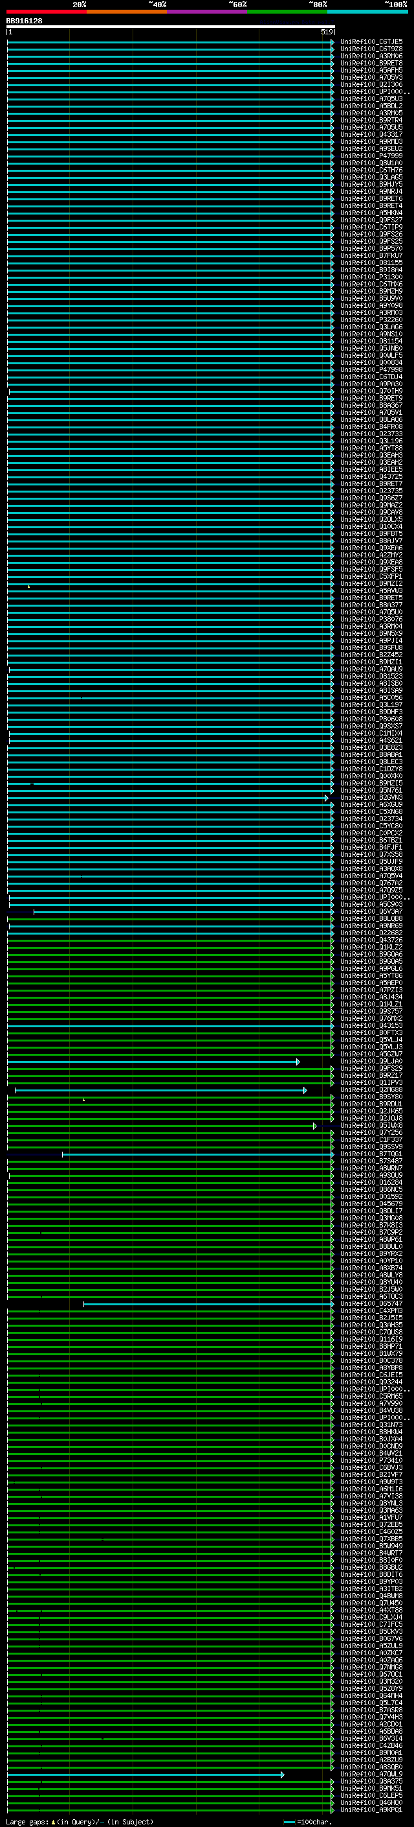This screenshot has height=1827, width=414.
Task: Click the arrowhead ending the UniRef100_B2GVN3 alignment
Action: pyautogui.click(x=326, y=798)
